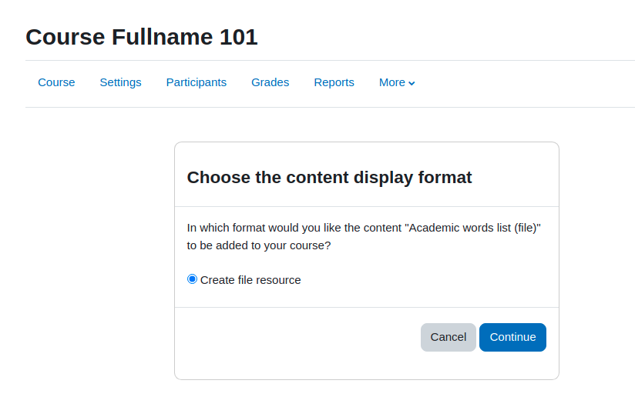Viewport: 635px width, 407px height.
Task: Show more course navigation options
Action: 397,82
